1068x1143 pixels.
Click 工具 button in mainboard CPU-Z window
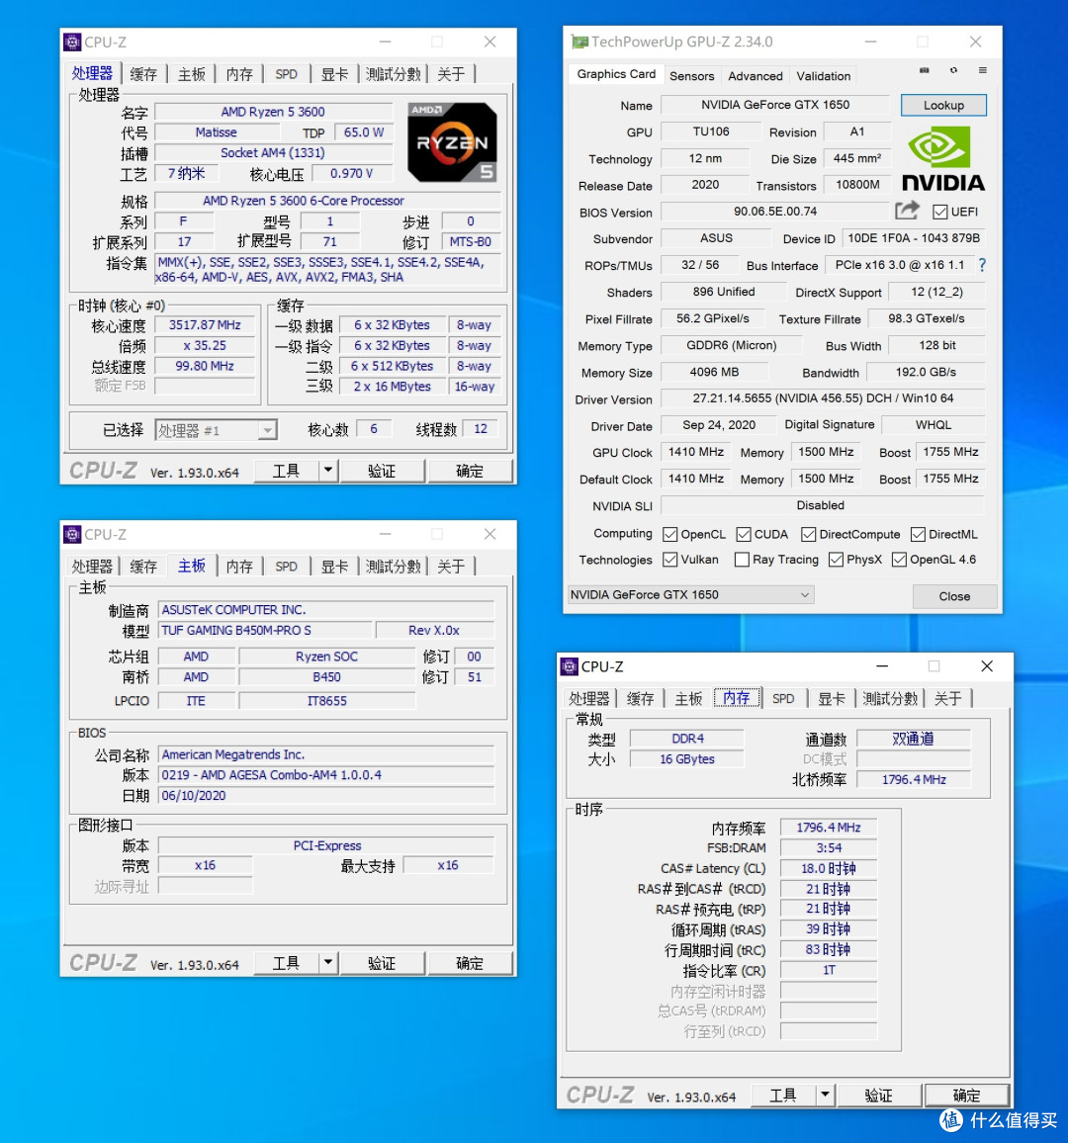pyautogui.click(x=286, y=963)
